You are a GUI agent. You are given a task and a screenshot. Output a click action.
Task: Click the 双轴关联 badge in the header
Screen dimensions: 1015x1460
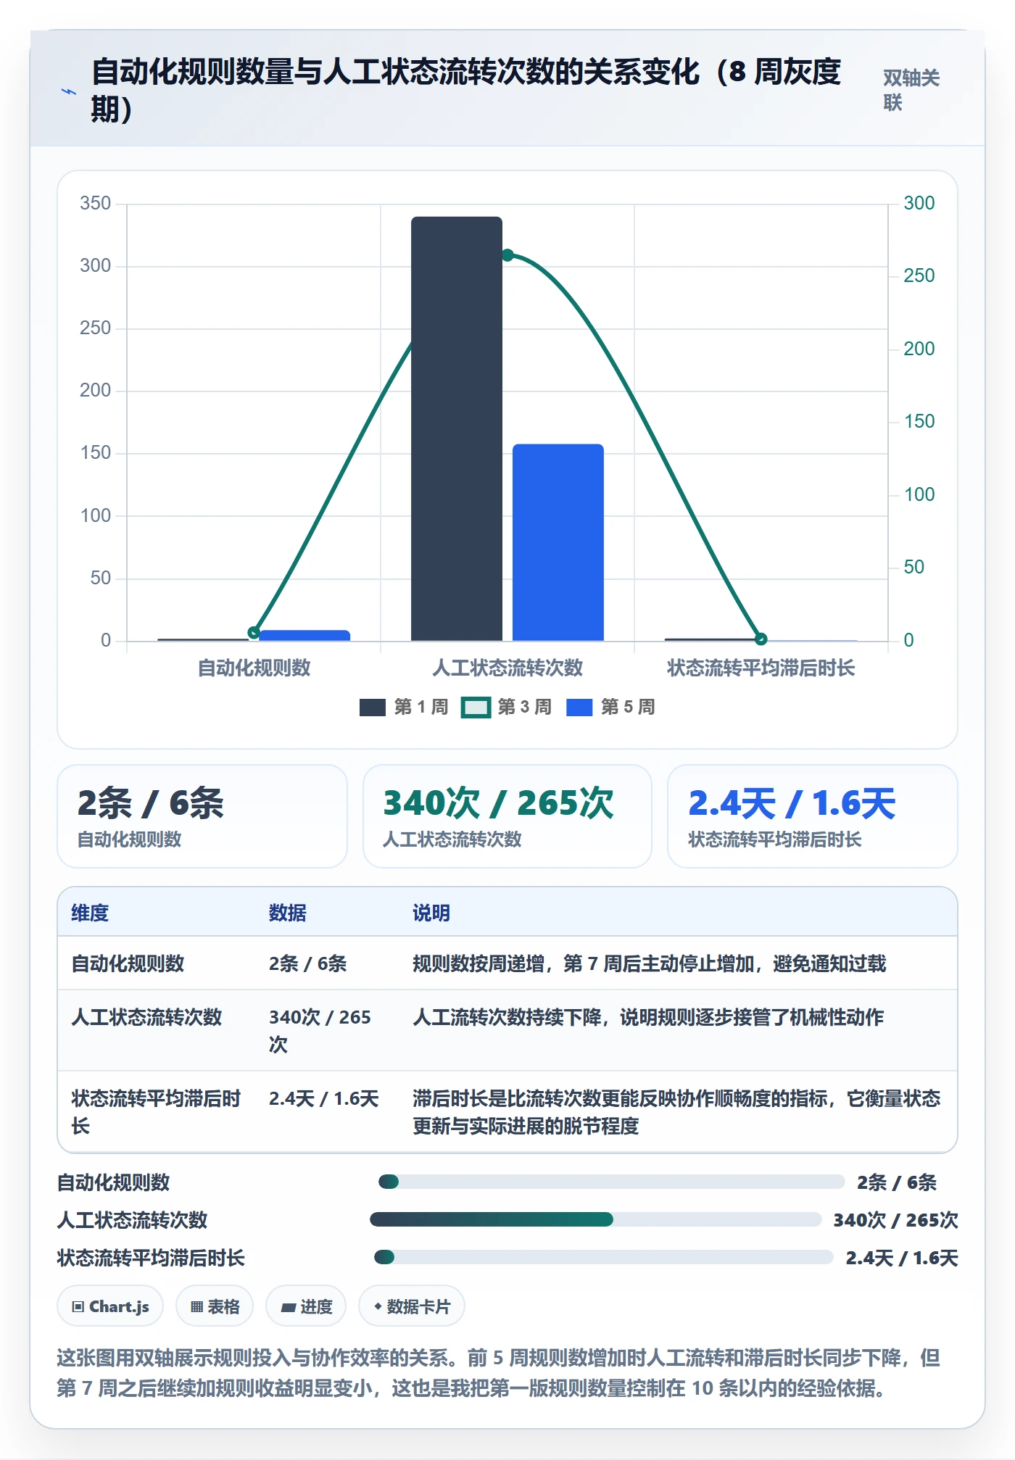[x=911, y=90]
